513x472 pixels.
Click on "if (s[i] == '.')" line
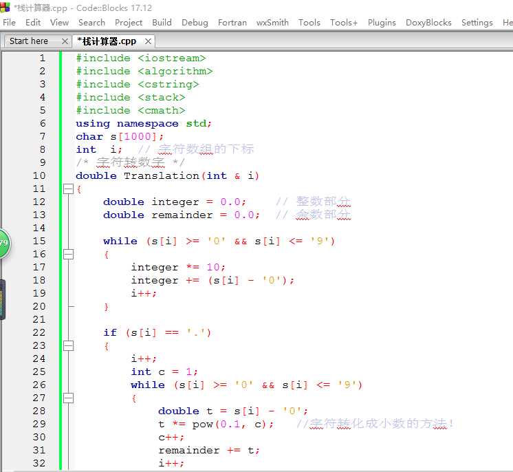157,332
